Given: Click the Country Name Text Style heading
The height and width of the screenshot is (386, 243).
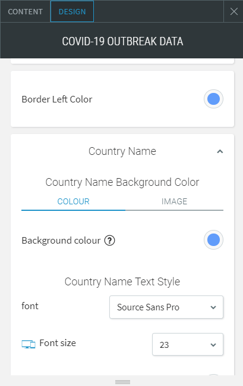Looking at the screenshot, I should pos(122,282).
